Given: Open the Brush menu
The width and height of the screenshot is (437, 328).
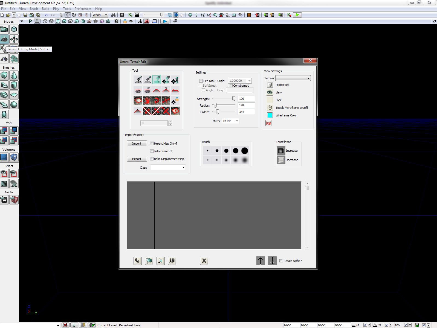Looking at the screenshot, I should (x=34, y=9).
